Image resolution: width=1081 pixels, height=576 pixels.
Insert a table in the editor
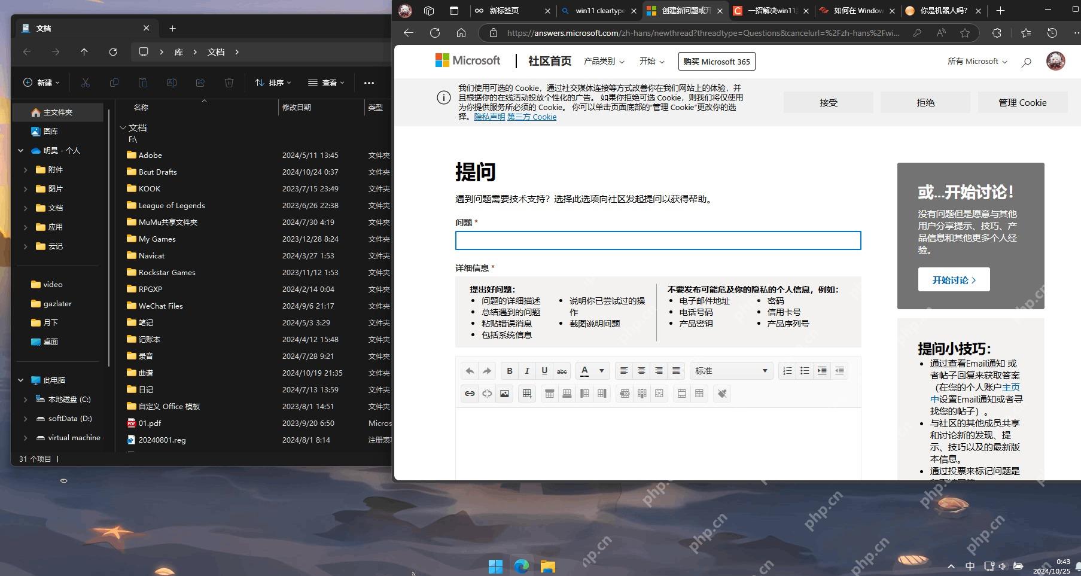click(x=527, y=394)
